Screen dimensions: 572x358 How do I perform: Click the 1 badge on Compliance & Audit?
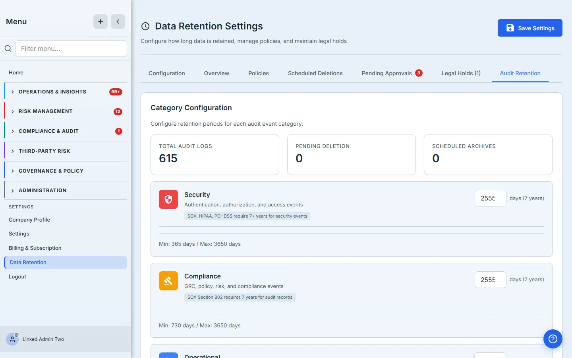[x=119, y=131]
